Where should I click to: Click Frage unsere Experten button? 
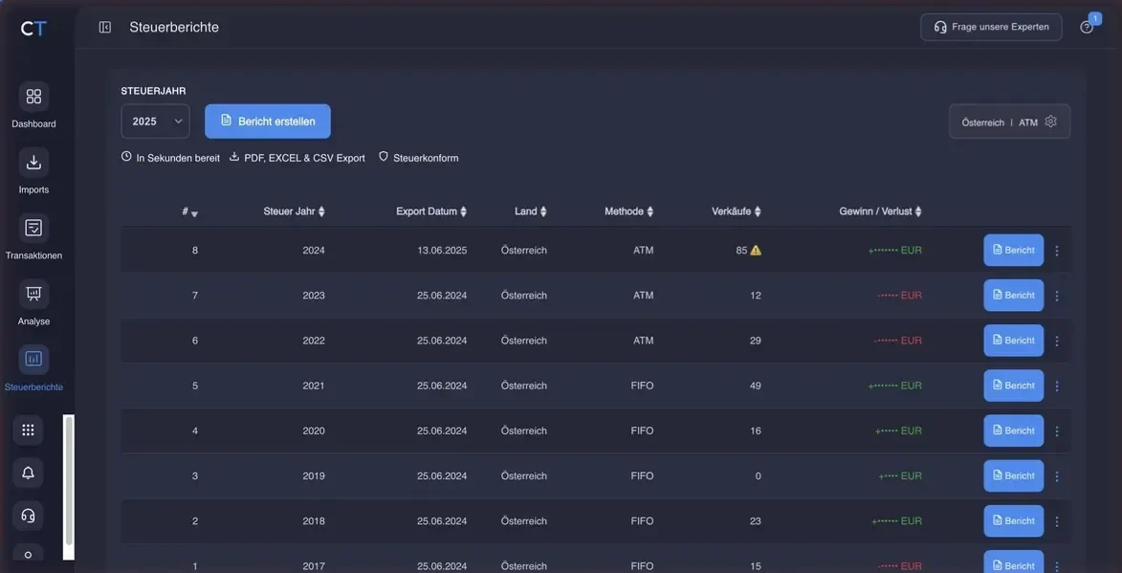click(991, 27)
